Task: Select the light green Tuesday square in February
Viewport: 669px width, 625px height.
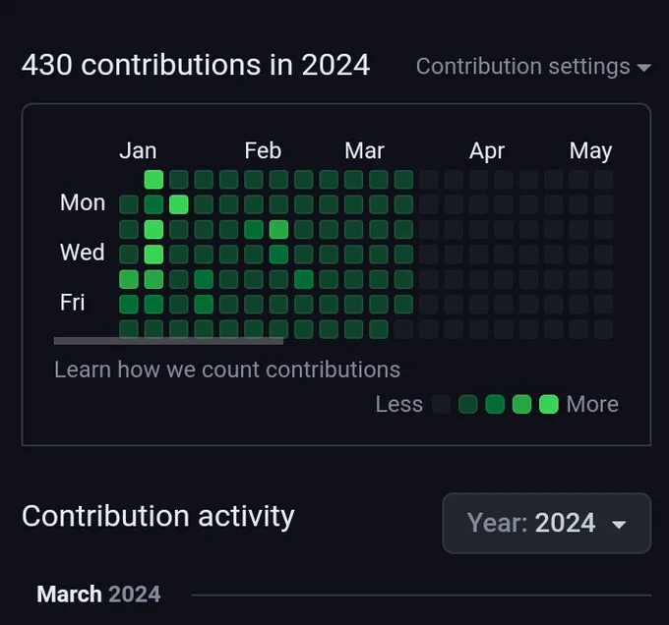Action: pyautogui.click(x=278, y=229)
